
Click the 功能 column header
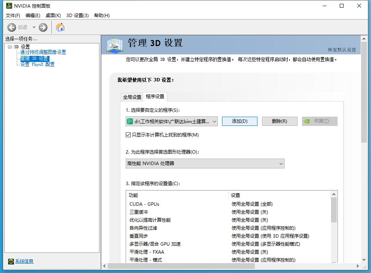coord(177,195)
